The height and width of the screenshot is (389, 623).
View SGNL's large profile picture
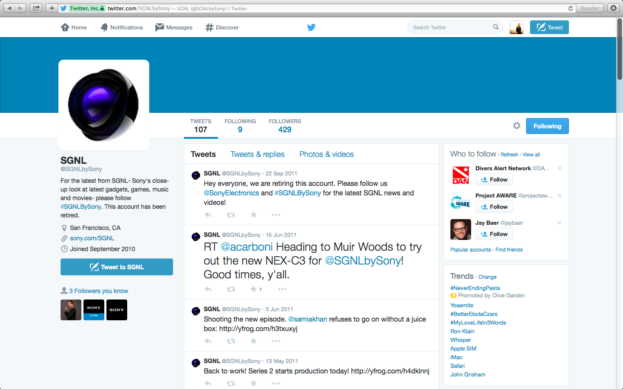click(x=104, y=105)
